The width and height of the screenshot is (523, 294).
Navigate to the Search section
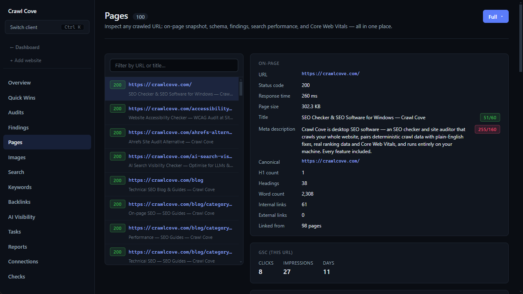47,172
